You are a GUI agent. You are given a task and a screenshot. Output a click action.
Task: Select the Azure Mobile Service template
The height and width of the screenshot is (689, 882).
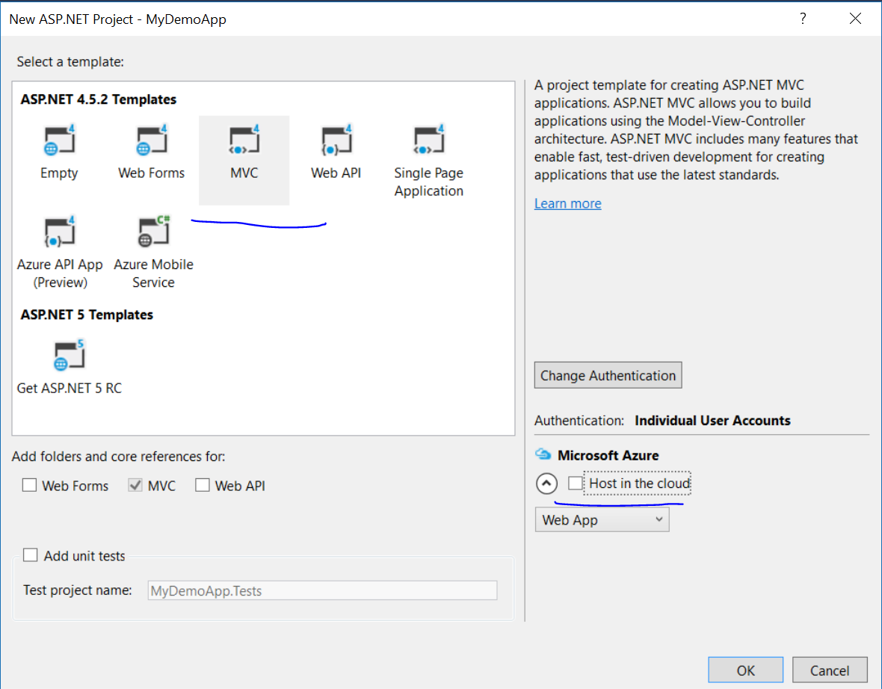coord(153,253)
